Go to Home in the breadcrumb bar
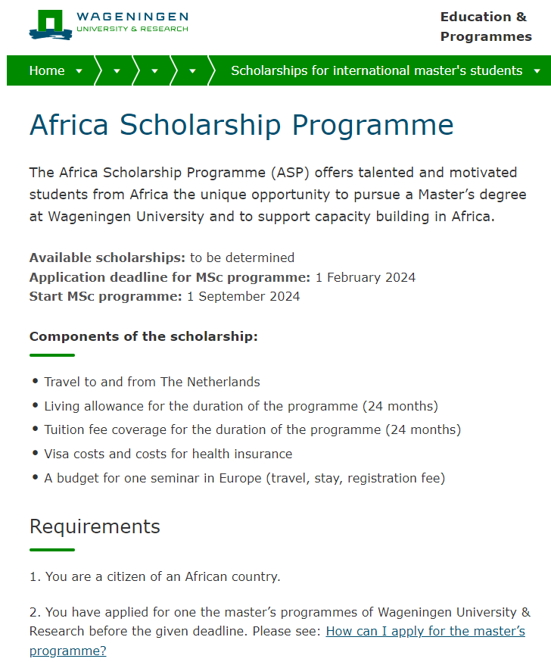The image size is (551, 662). (x=47, y=70)
